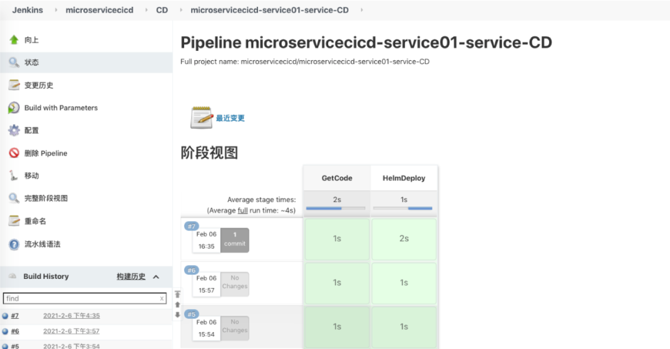Image resolution: width=670 pixels, height=349 pixels.
Task: Click the red prohibited icon for 删除 Pipeline
Action: click(x=14, y=153)
